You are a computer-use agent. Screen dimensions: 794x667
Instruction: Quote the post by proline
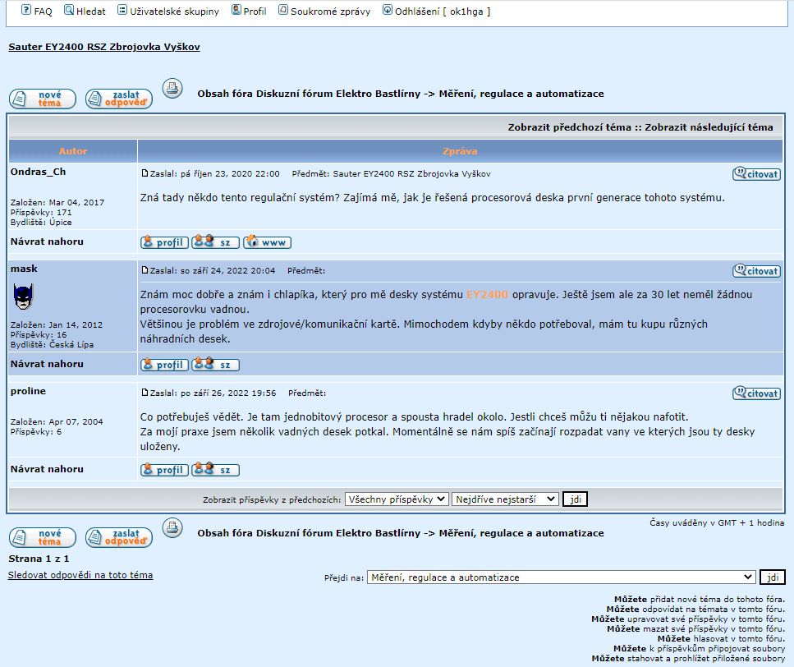(756, 393)
